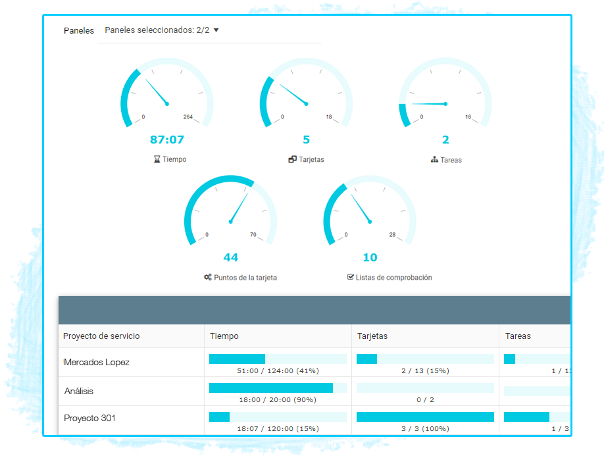Click the 0 / 2 cards text
The width and height of the screenshot is (604, 458).
(x=425, y=400)
